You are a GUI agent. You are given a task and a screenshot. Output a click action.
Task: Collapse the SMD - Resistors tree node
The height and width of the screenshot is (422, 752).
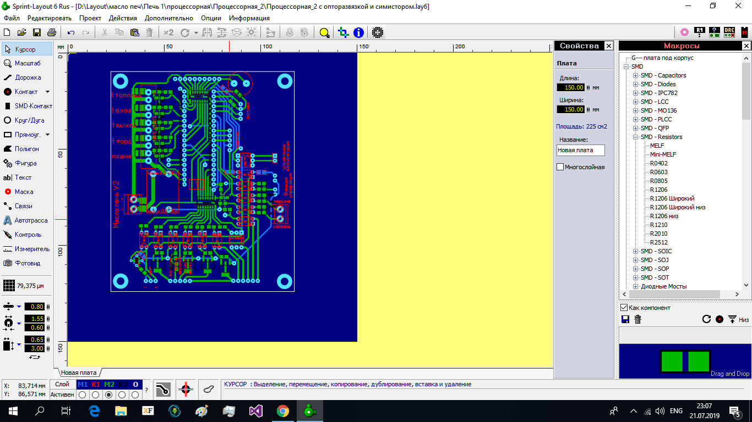(635, 137)
